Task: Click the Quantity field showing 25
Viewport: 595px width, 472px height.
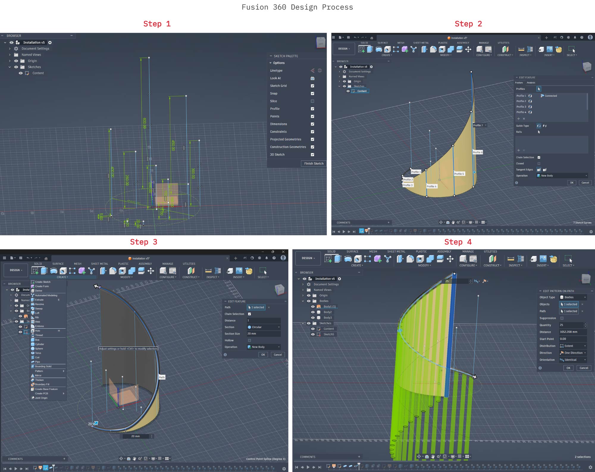Action: coord(571,325)
